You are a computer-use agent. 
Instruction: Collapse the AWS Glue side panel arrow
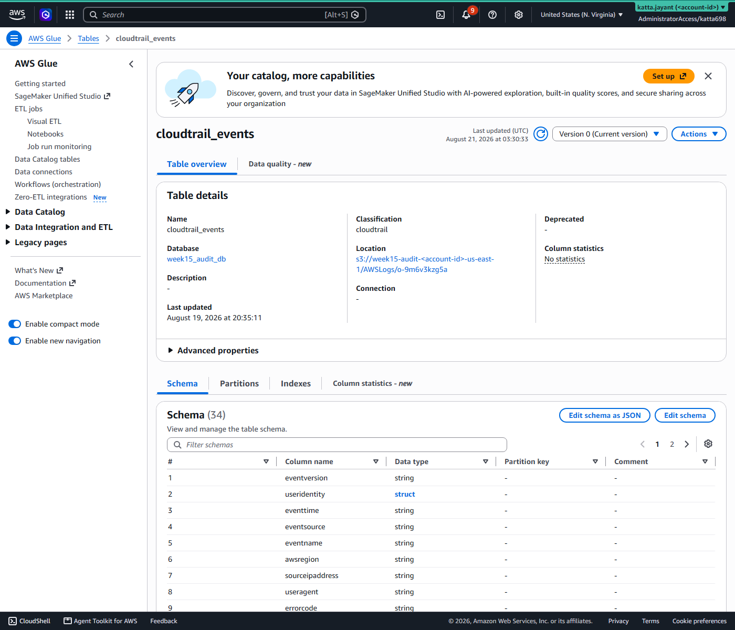(x=131, y=64)
